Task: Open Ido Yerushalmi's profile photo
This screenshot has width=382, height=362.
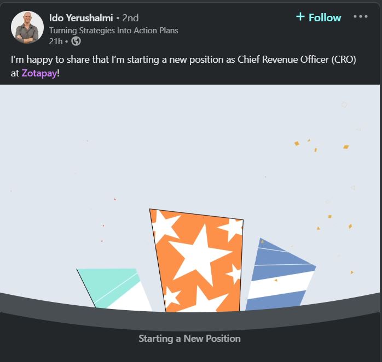Action: tap(27, 27)
